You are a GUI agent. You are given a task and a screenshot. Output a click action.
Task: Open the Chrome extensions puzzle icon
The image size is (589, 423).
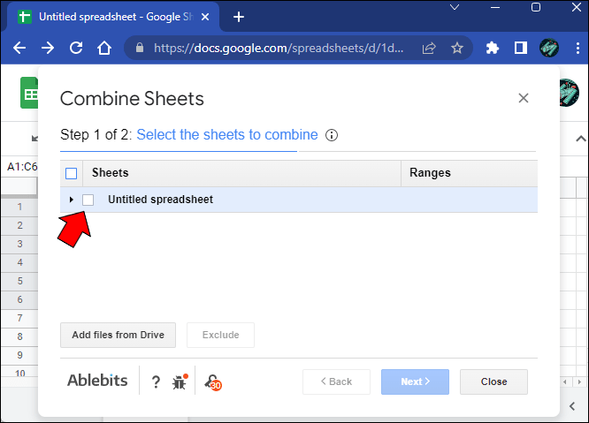(493, 48)
